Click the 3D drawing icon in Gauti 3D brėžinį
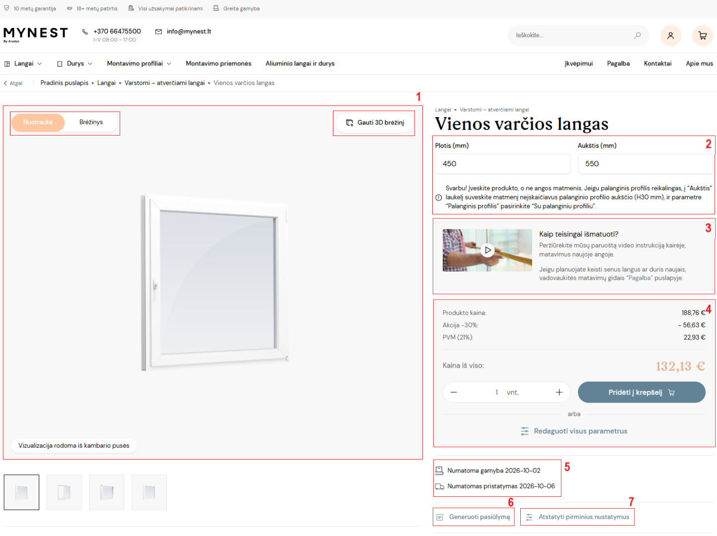 pos(350,123)
